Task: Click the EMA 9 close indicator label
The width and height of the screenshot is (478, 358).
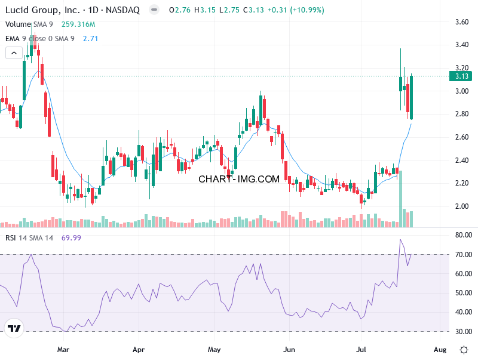Action: [x=39, y=39]
